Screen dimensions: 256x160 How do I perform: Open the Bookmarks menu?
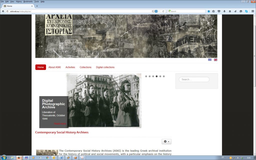[28, 1]
